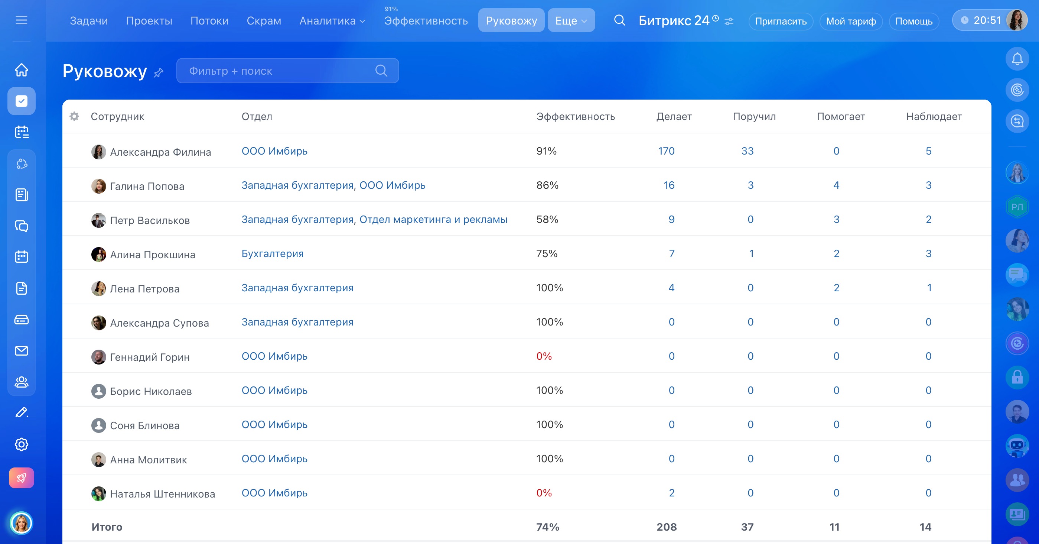
Task: Click the Bitrix24 settings sliders icon
Action: click(729, 22)
